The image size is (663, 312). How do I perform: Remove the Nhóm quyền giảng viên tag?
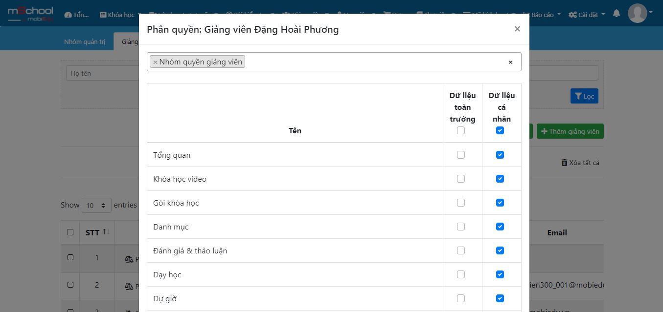[x=155, y=62]
